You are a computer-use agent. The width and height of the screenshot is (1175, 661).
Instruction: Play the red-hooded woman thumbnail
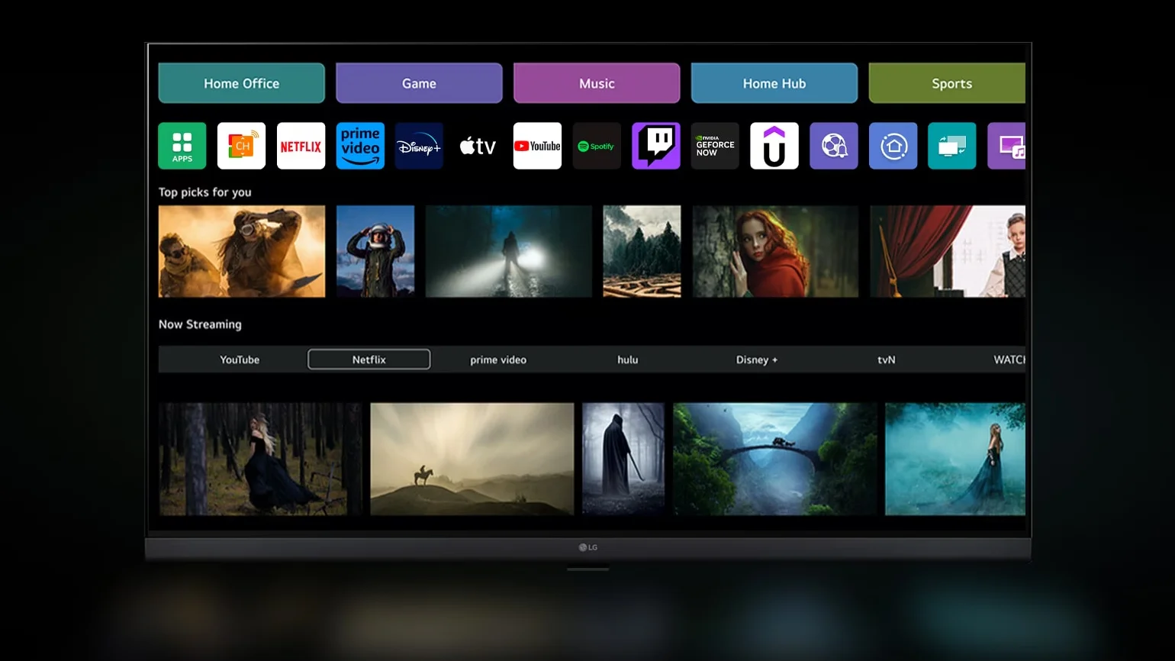(x=774, y=251)
